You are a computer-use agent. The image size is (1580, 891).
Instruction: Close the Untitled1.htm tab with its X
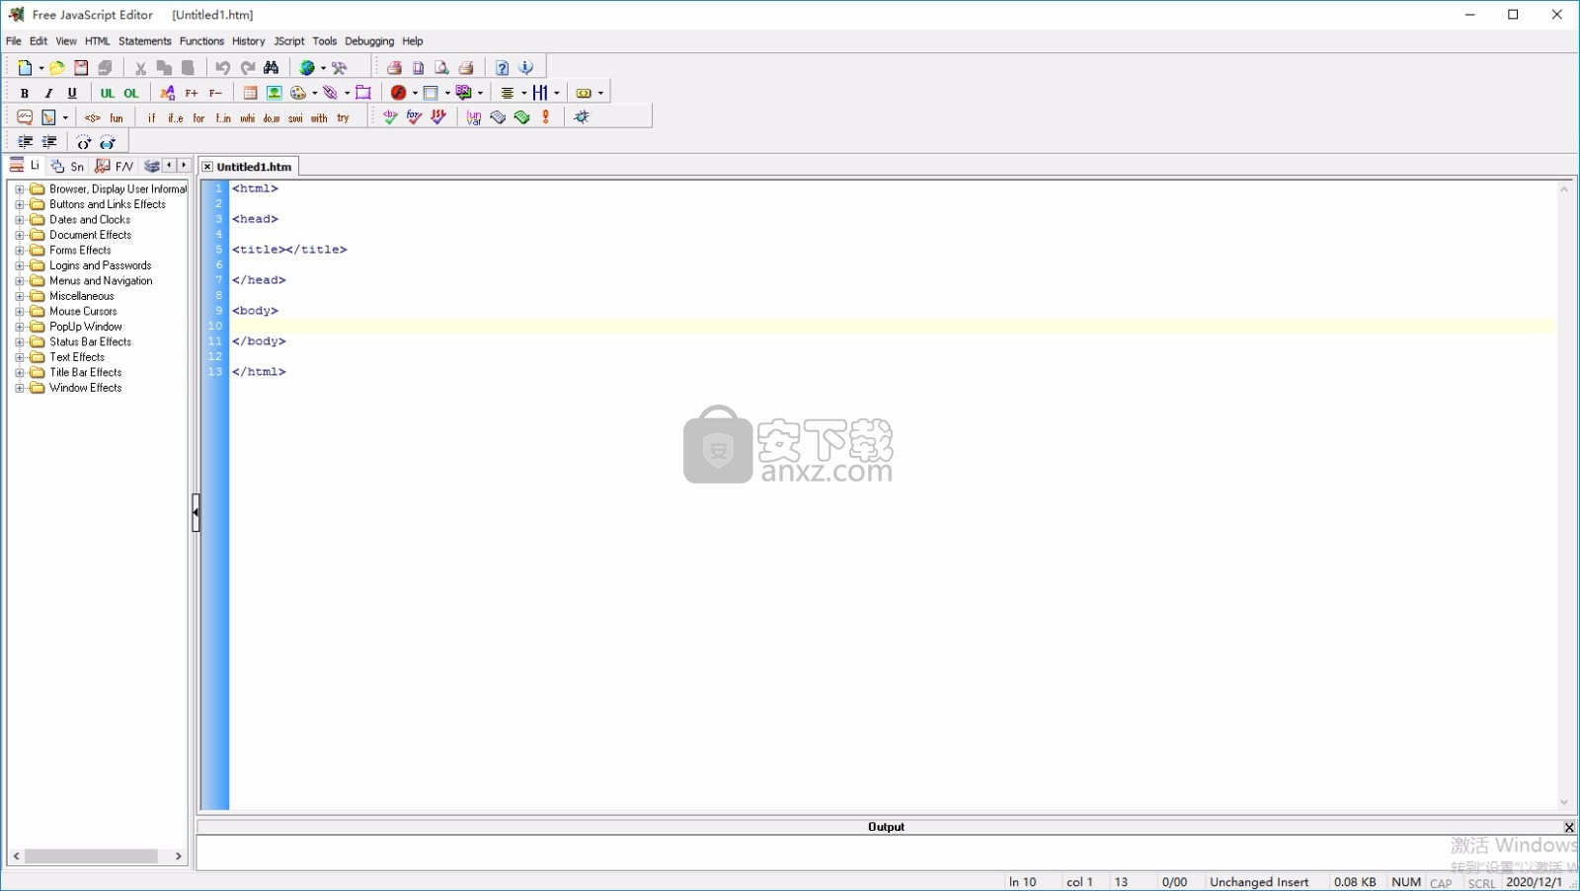[x=207, y=167]
